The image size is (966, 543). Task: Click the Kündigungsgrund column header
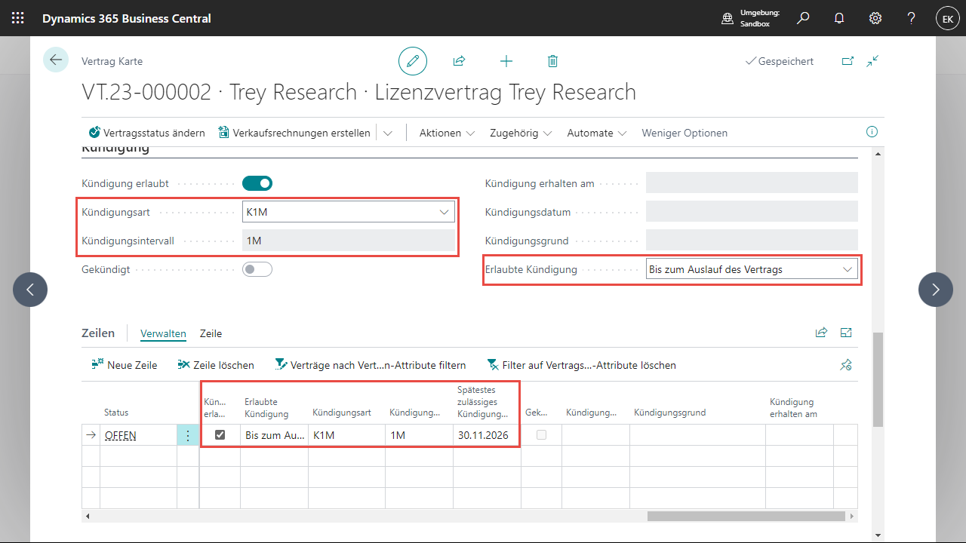coord(669,413)
